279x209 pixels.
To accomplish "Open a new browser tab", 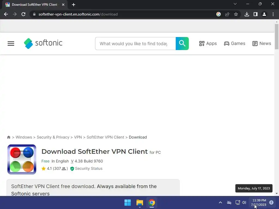I will (74, 5).
